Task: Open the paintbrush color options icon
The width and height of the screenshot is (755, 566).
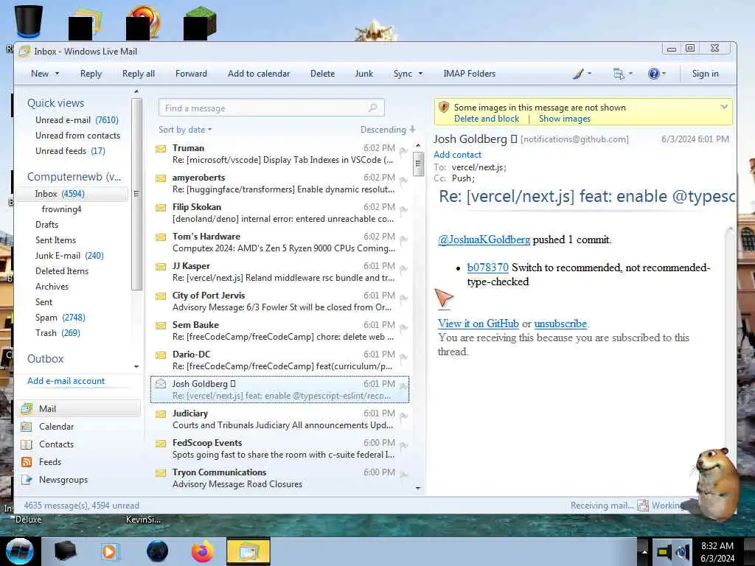Action: click(x=579, y=74)
